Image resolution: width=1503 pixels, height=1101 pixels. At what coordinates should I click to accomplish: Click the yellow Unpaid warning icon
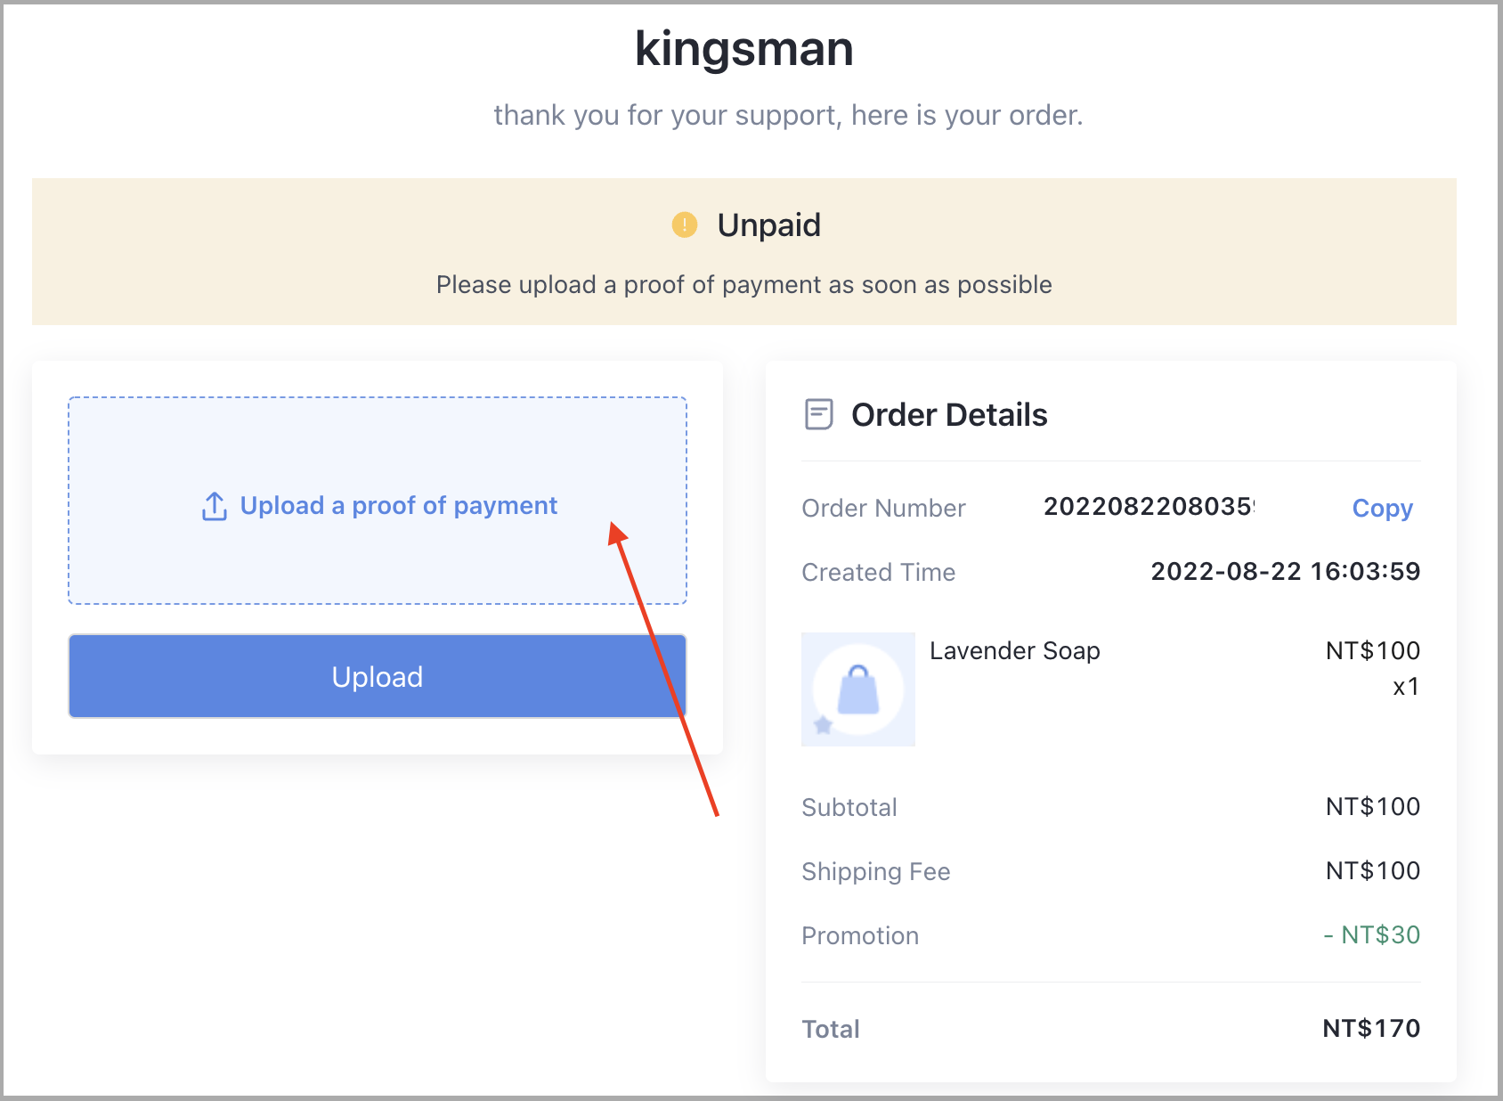[684, 224]
